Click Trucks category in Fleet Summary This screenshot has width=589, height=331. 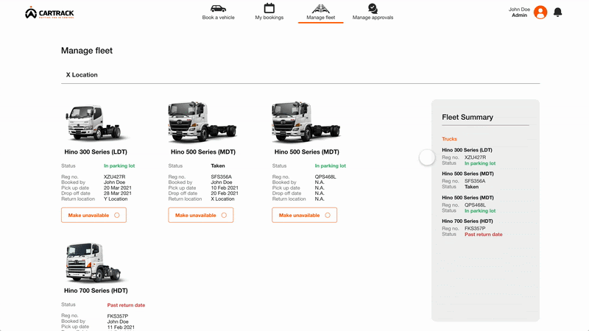click(449, 139)
